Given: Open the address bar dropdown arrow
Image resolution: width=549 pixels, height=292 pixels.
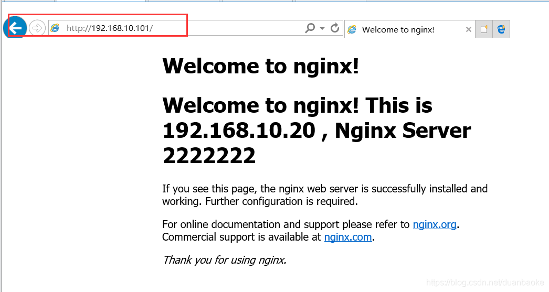Looking at the screenshot, I should pyautogui.click(x=322, y=28).
